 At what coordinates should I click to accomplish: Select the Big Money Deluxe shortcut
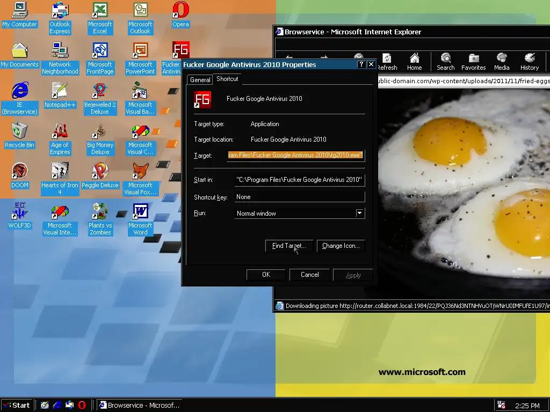tap(100, 139)
